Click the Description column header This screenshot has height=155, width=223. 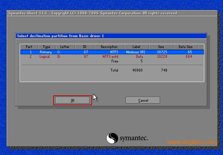click(x=109, y=47)
